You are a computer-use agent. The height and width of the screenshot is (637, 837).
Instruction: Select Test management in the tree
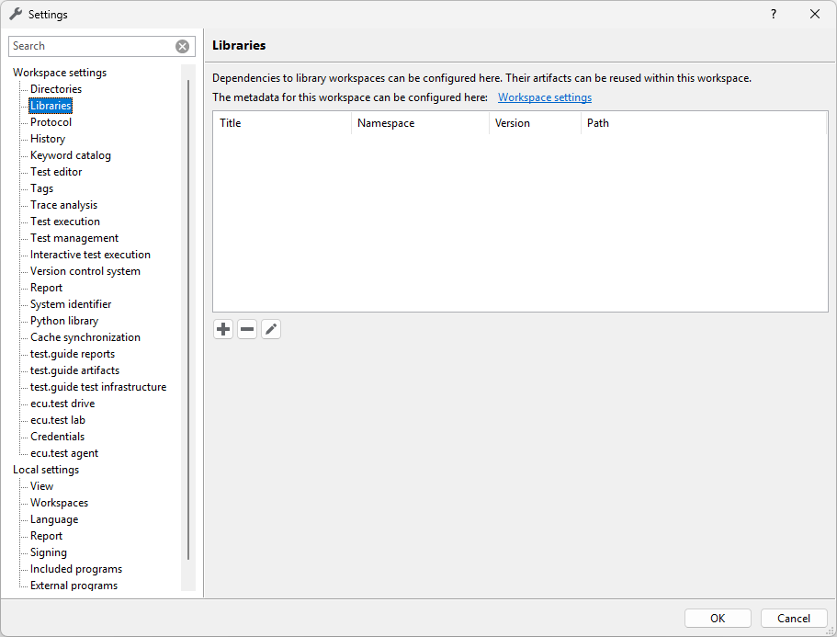74,238
